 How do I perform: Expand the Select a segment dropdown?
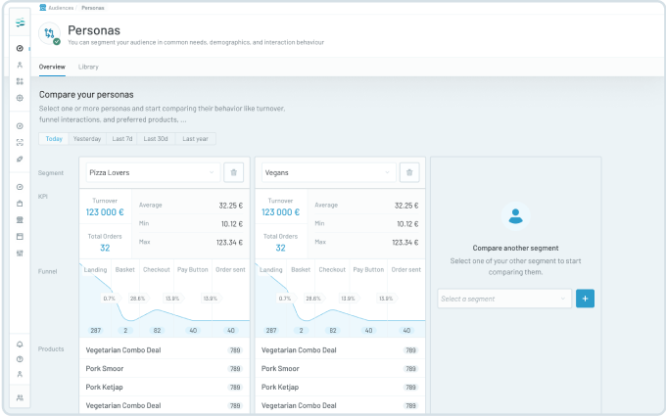[503, 299]
